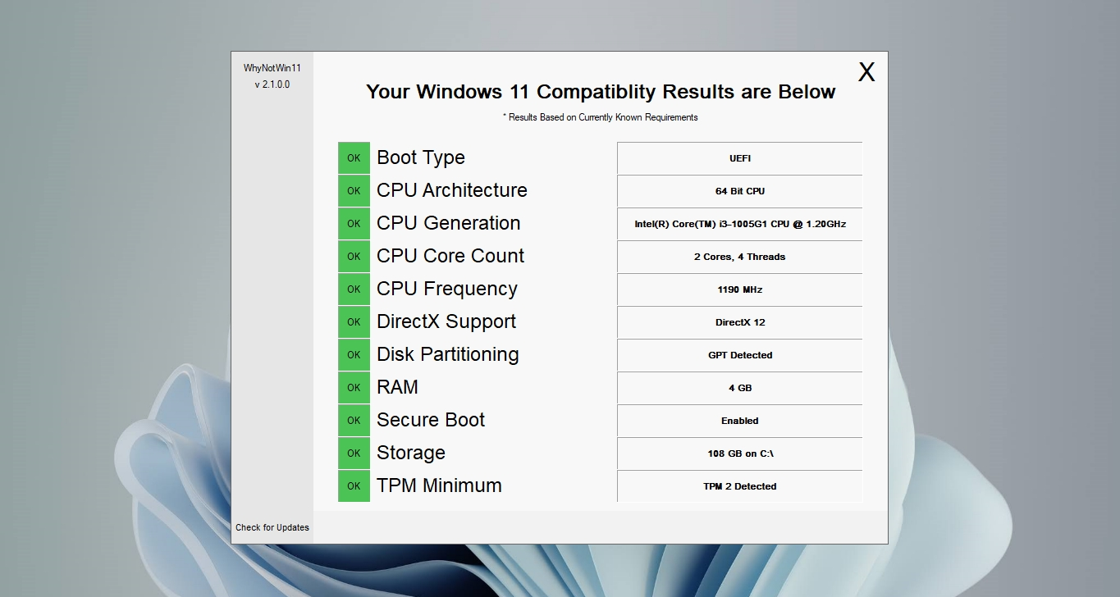Viewport: 1120px width, 597px height.
Task: Click the 2 Cores, 4 Threads value
Action: pyautogui.click(x=740, y=257)
